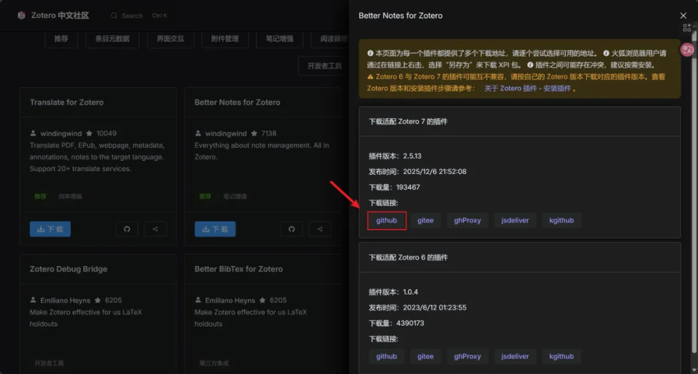Click star count 7138 on Better Notes card
Image resolution: width=698 pixels, height=374 pixels.
click(269, 134)
